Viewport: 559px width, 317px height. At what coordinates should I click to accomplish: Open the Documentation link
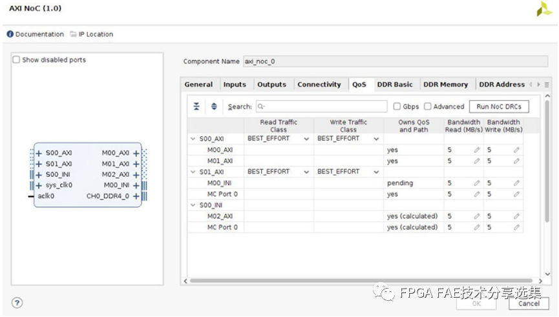coord(39,34)
